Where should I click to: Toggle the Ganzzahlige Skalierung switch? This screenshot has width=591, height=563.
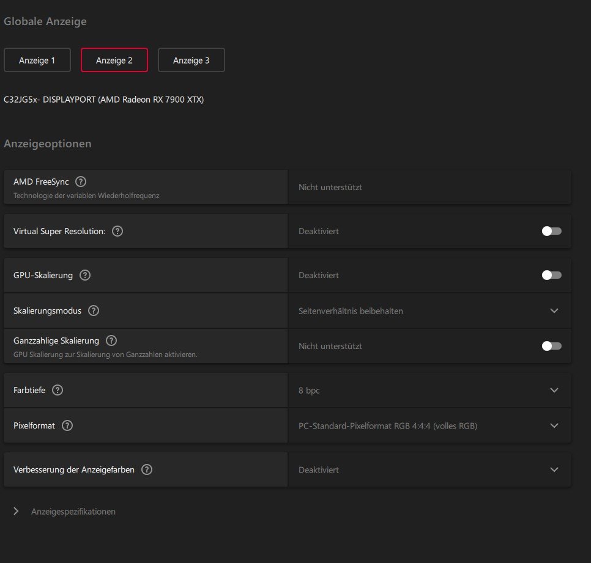(x=551, y=346)
